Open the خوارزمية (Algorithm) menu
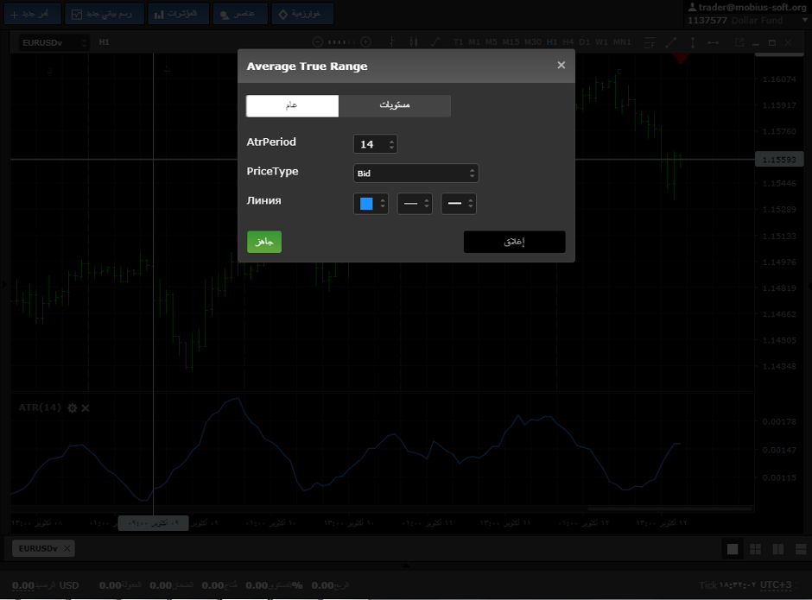The height and width of the screenshot is (600, 812). click(302, 14)
